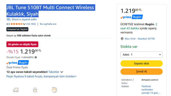This screenshot has height=96, width=171.
Task: Open the Adet quantity dropdown
Action: click(141, 55)
